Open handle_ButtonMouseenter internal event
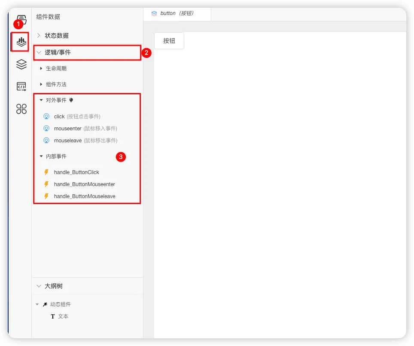The image size is (414, 346). (x=85, y=184)
